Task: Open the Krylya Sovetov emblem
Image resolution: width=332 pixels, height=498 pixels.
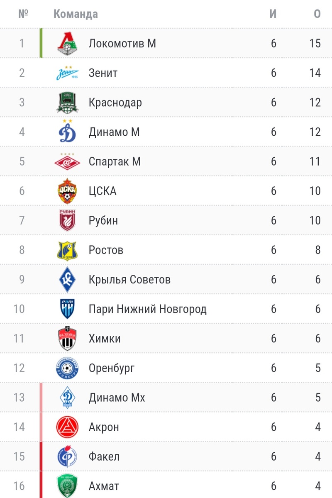Action: (x=67, y=279)
